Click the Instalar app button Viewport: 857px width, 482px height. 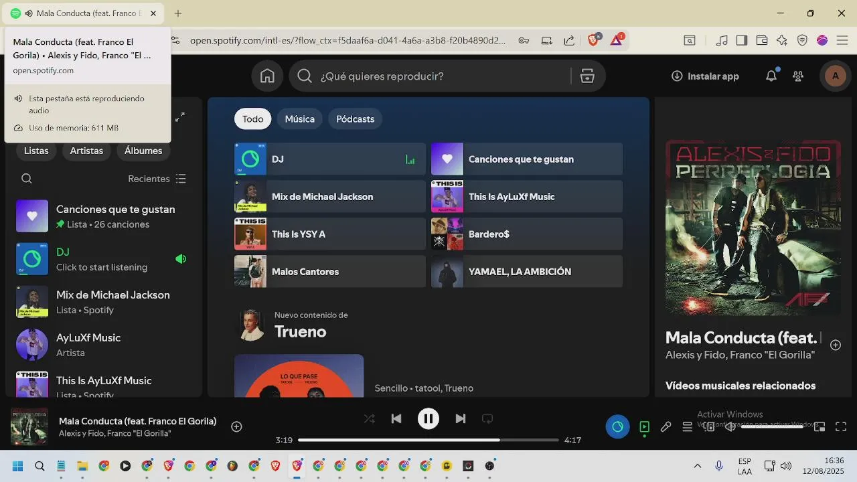coord(705,76)
